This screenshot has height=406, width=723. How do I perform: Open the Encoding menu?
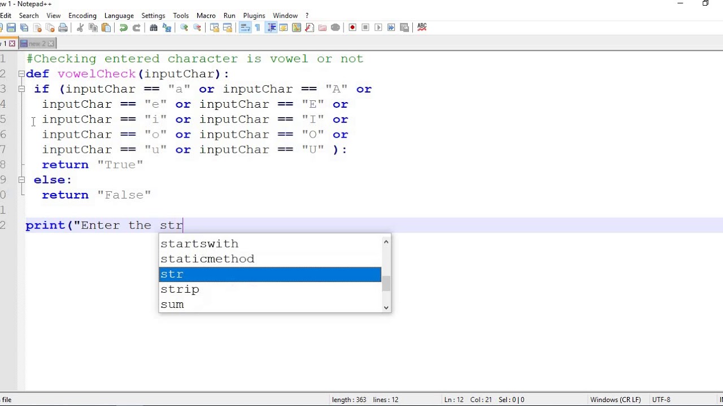(x=82, y=16)
